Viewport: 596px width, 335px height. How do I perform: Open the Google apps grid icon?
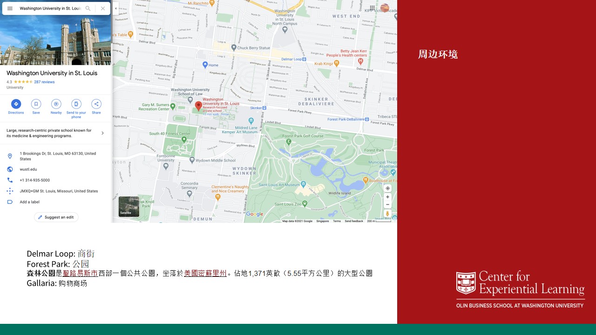click(x=372, y=8)
